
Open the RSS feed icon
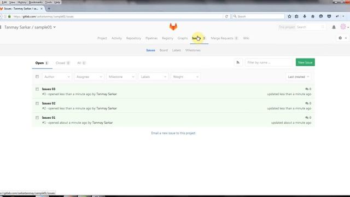(x=238, y=62)
